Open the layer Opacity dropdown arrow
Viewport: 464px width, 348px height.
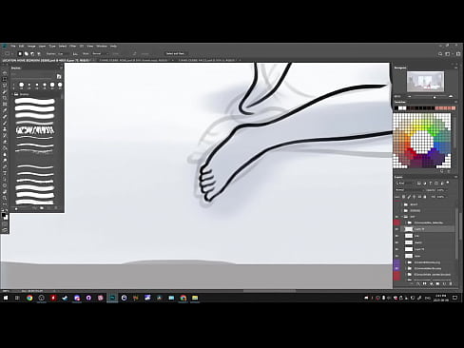pyautogui.click(x=446, y=190)
